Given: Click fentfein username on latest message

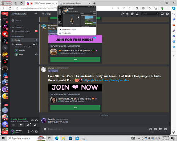Looking at the screenshot, I should [x=52, y=119].
